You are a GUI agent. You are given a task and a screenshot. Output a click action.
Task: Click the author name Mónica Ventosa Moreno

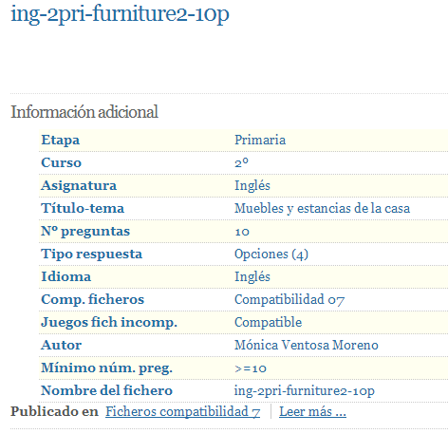click(x=307, y=345)
